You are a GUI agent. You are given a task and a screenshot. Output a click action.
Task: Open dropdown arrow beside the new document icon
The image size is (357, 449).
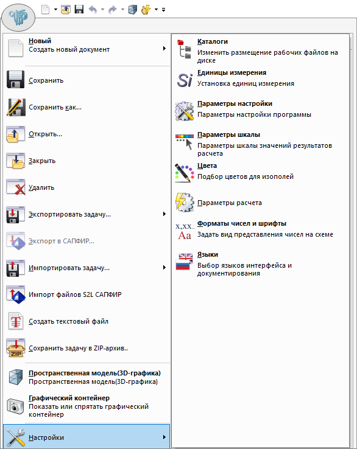coord(55,10)
